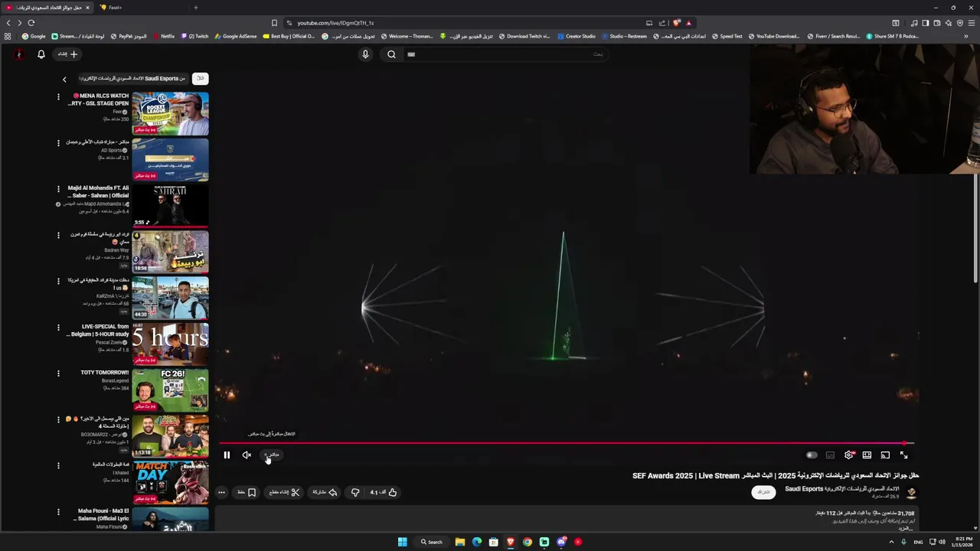Screen dimensions: 980x551
Task: Open Netflix bookmark
Action: click(x=165, y=36)
